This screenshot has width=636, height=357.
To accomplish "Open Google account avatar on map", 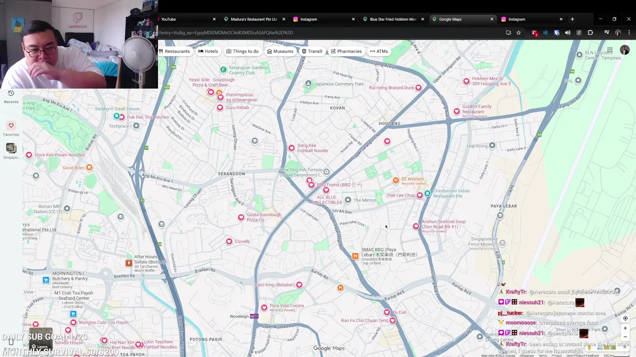I will [x=625, y=50].
